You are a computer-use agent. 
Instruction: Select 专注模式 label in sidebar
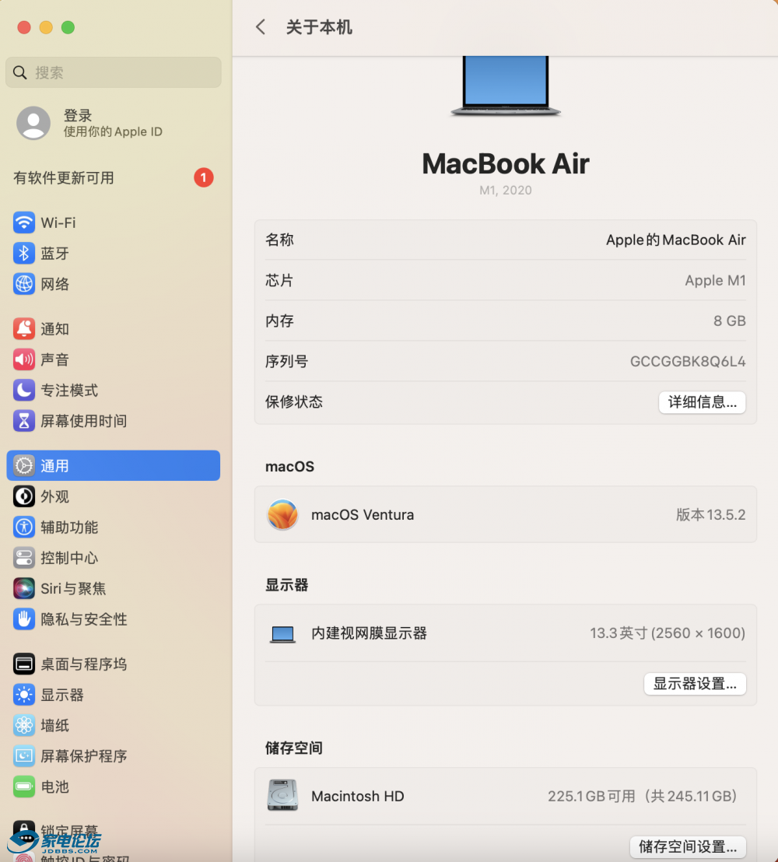tap(69, 391)
